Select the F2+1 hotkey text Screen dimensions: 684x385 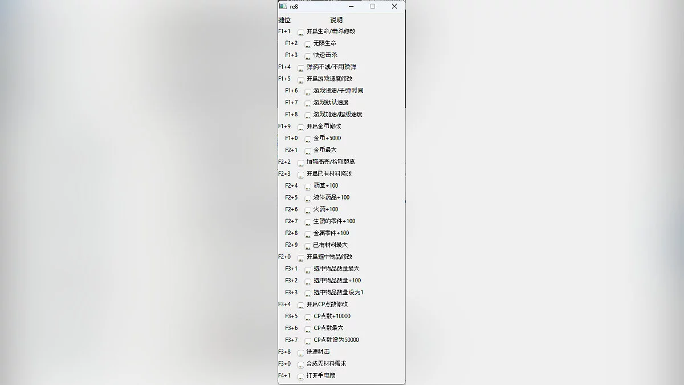tap(291, 150)
